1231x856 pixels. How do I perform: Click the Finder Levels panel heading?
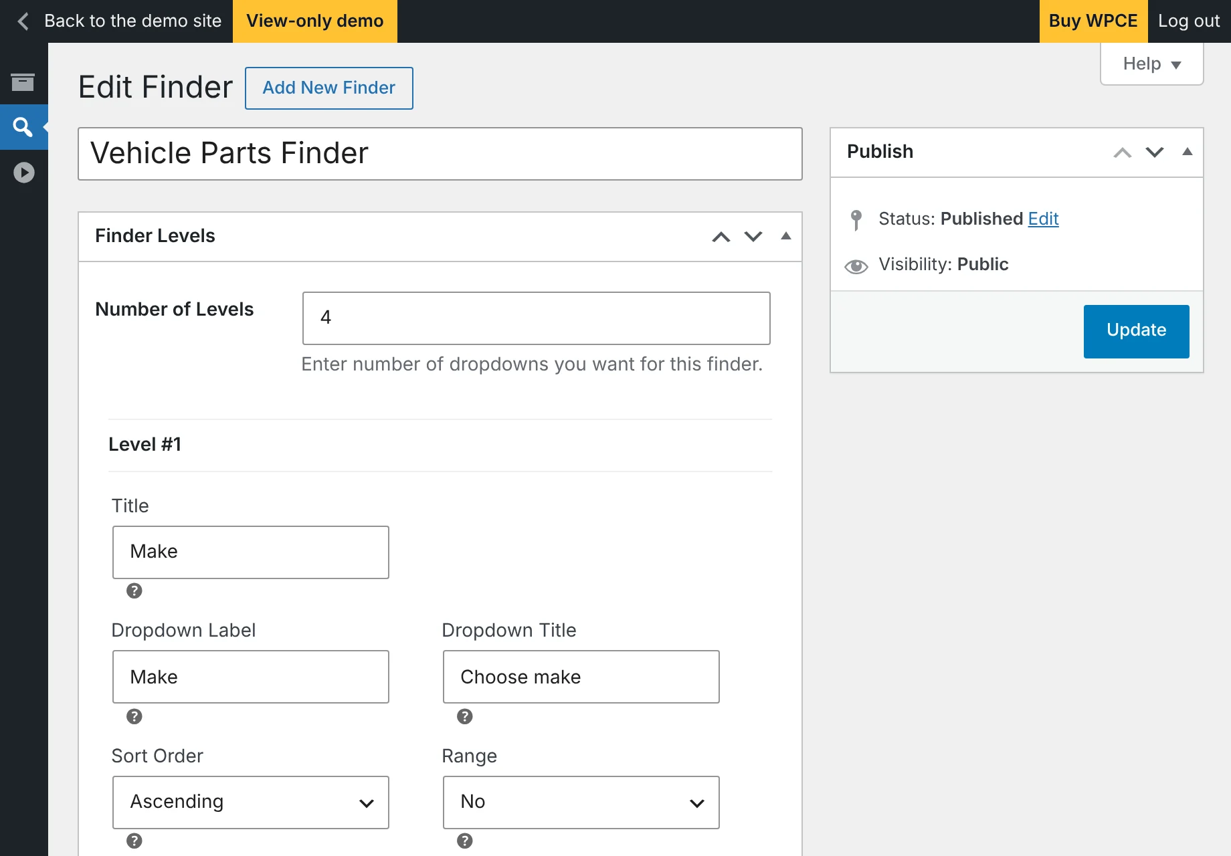coord(155,236)
